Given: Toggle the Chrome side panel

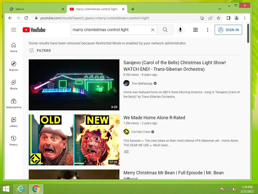Looking at the screenshot, I should [228, 18].
